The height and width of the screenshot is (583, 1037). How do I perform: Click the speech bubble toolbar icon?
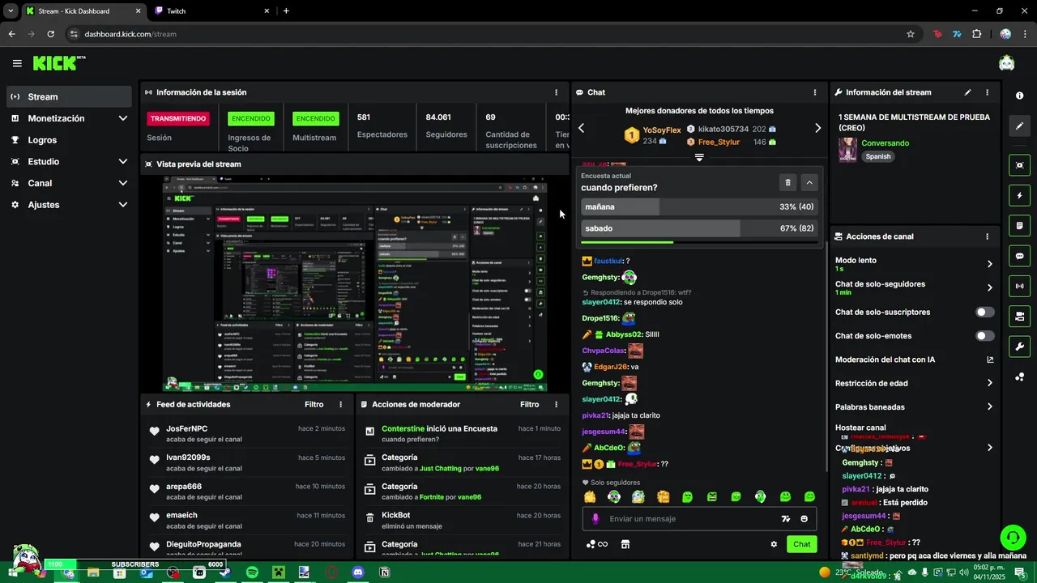[1019, 256]
